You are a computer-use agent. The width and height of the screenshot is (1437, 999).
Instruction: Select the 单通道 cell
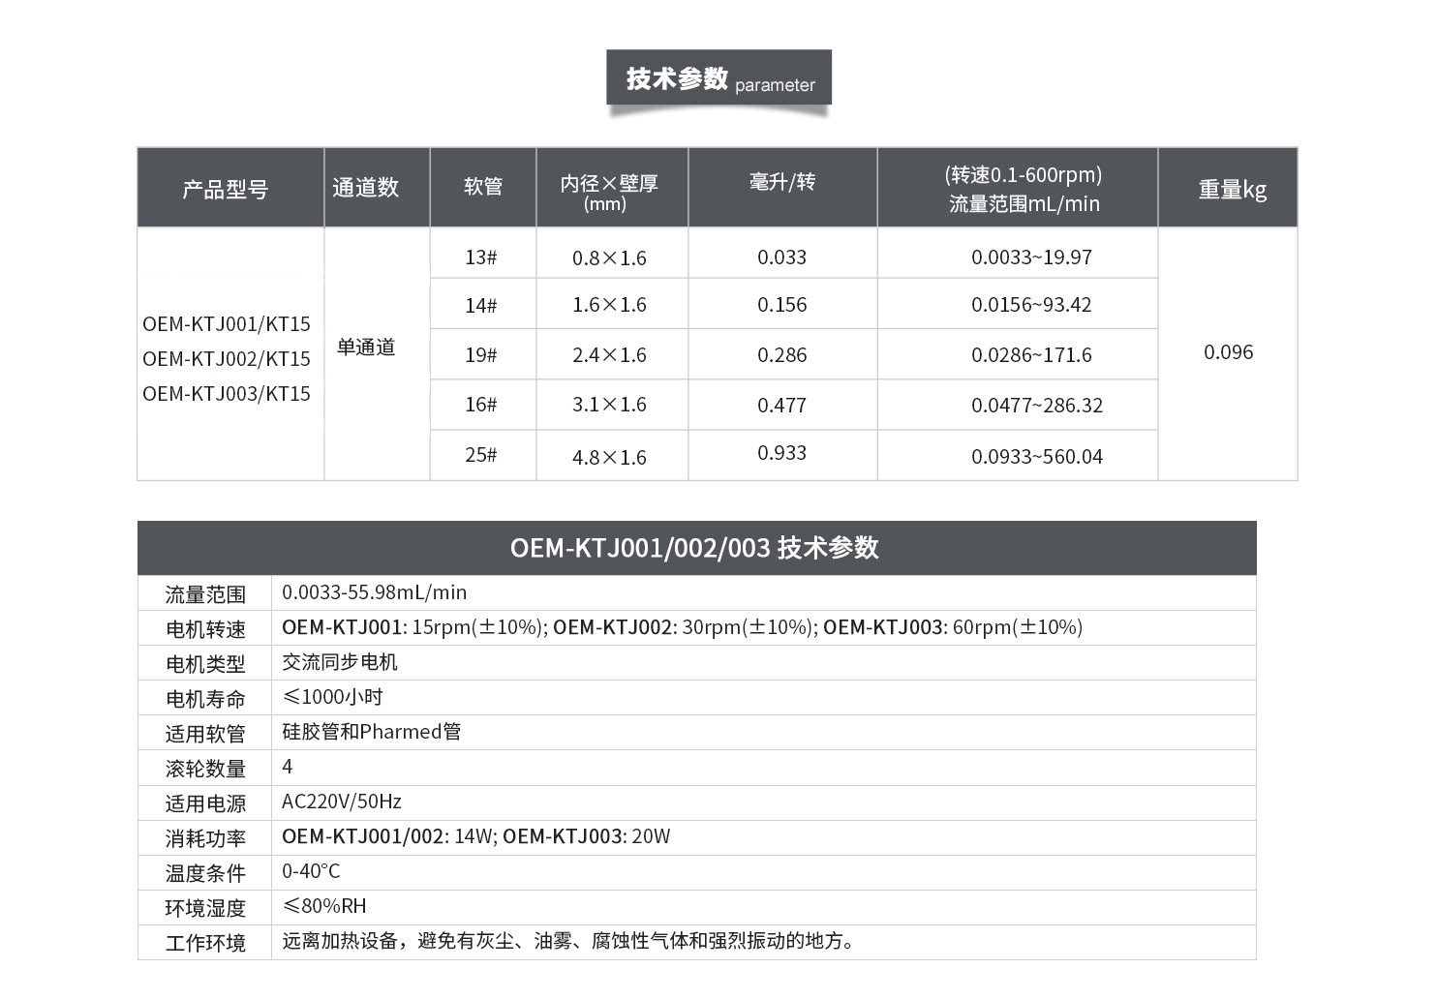366,348
